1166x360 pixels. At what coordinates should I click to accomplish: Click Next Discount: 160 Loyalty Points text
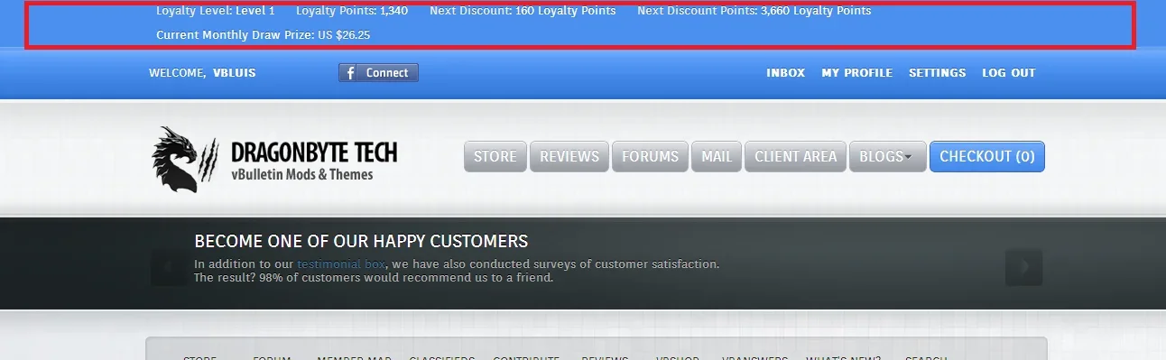click(523, 11)
